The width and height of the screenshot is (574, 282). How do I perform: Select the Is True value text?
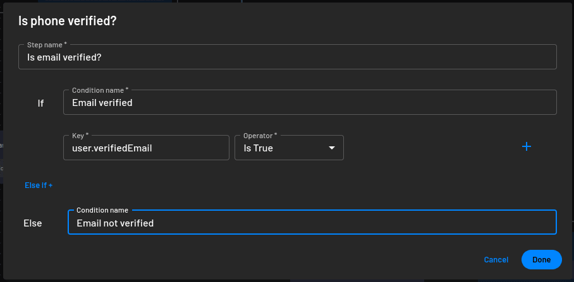pos(258,148)
